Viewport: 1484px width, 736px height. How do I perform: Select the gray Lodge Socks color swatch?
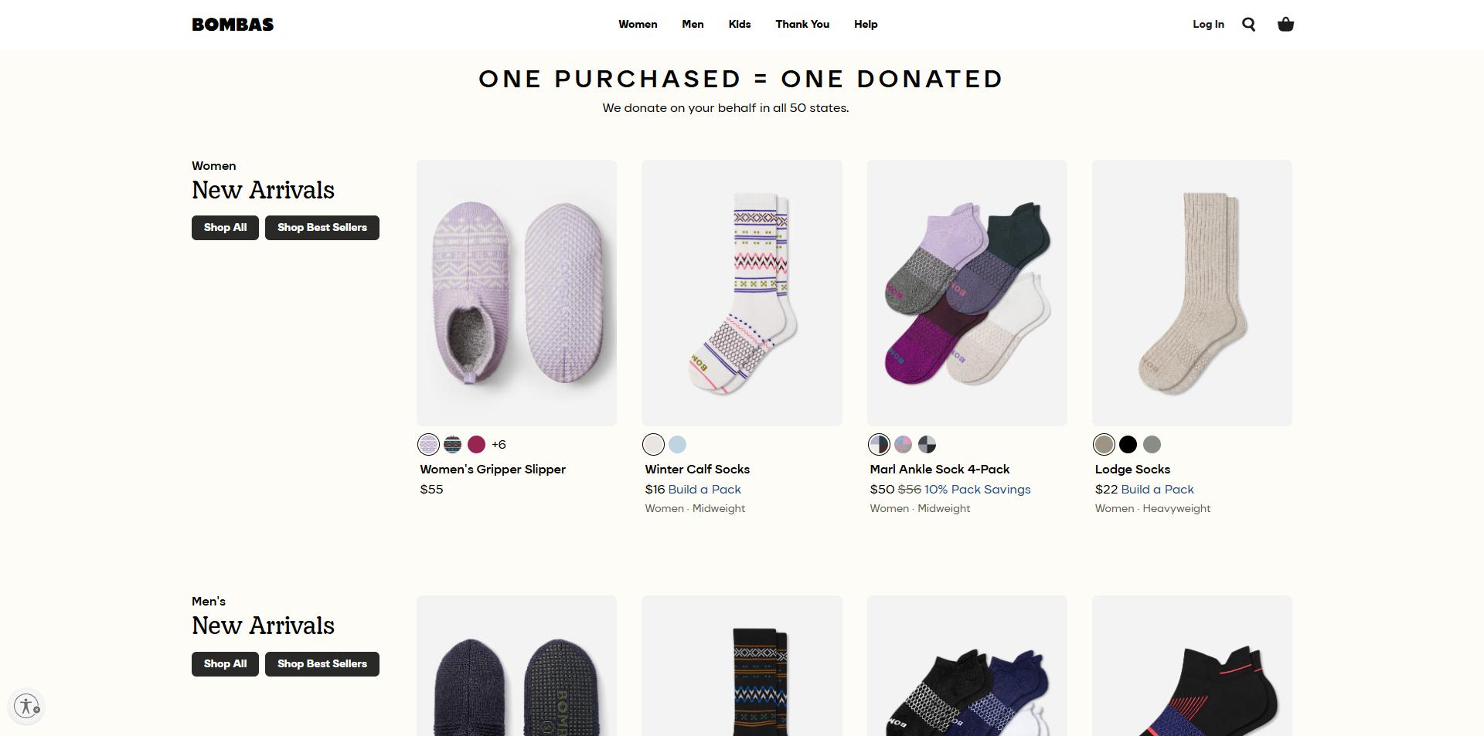pos(1152,445)
